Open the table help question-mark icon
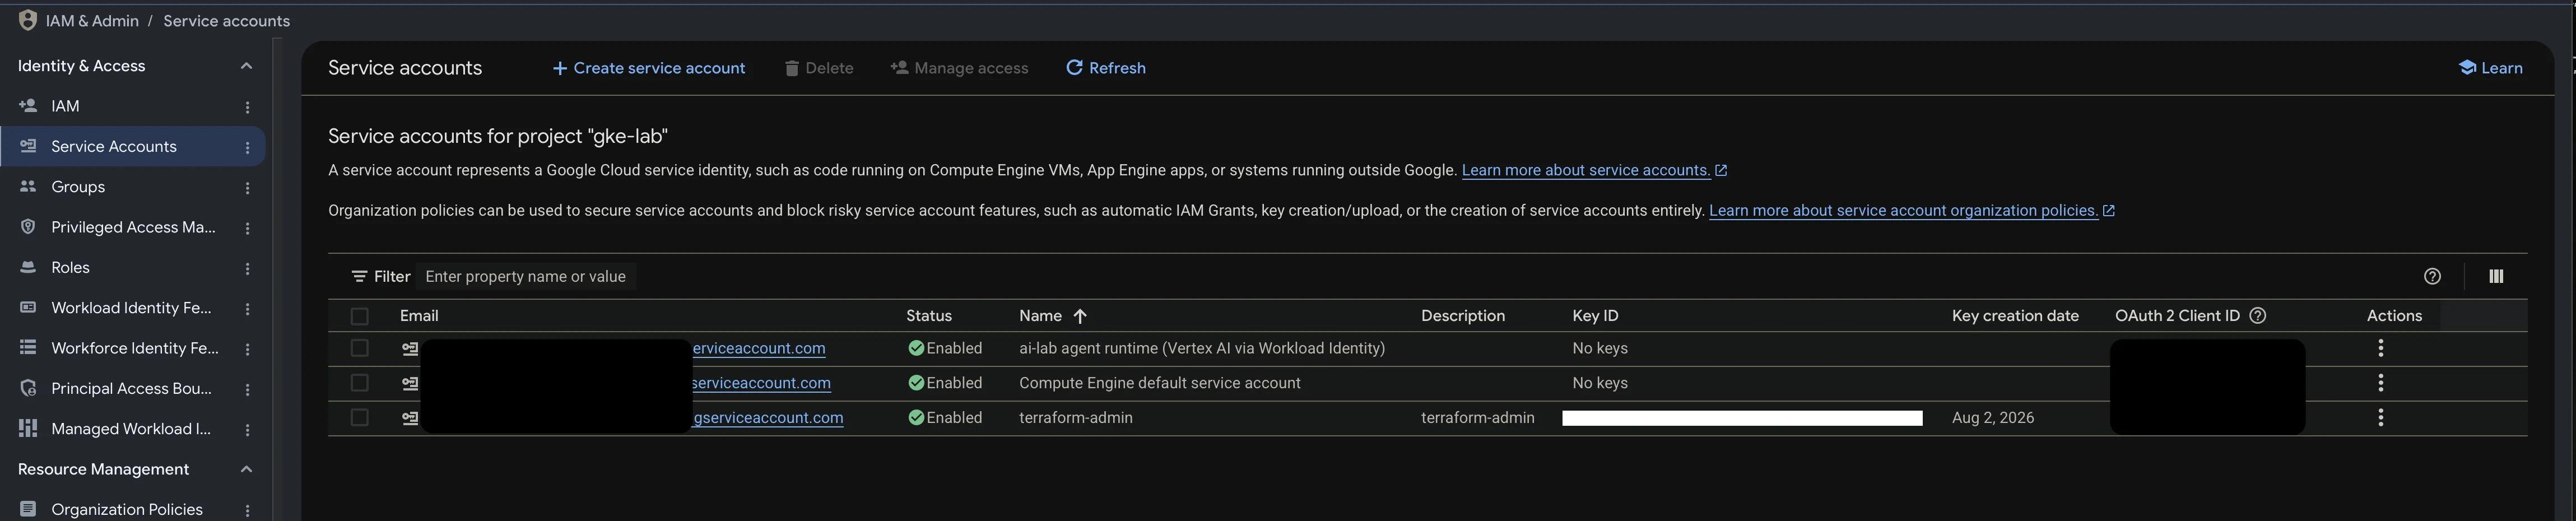 (x=2432, y=276)
